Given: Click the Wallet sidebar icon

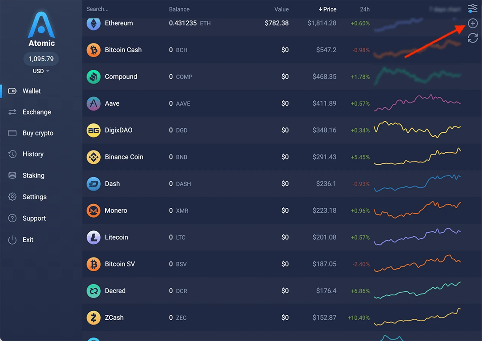Looking at the screenshot, I should coord(12,91).
